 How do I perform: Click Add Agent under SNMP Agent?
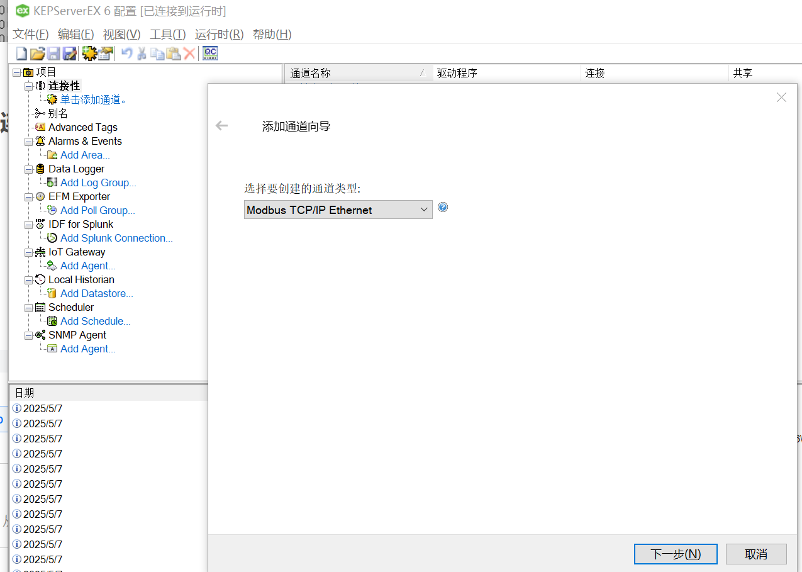pyautogui.click(x=88, y=349)
